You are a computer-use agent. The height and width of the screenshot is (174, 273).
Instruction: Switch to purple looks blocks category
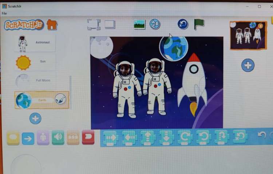(x=43, y=138)
